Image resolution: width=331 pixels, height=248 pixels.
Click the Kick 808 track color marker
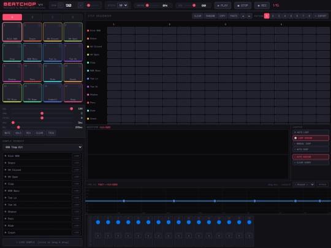click(x=88, y=31)
